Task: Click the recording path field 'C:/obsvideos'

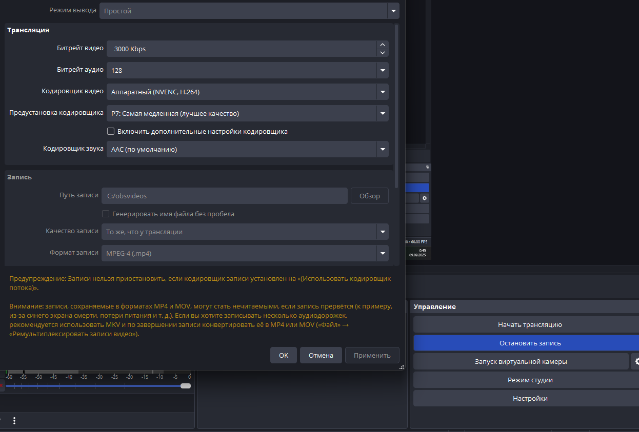Action: click(225, 196)
